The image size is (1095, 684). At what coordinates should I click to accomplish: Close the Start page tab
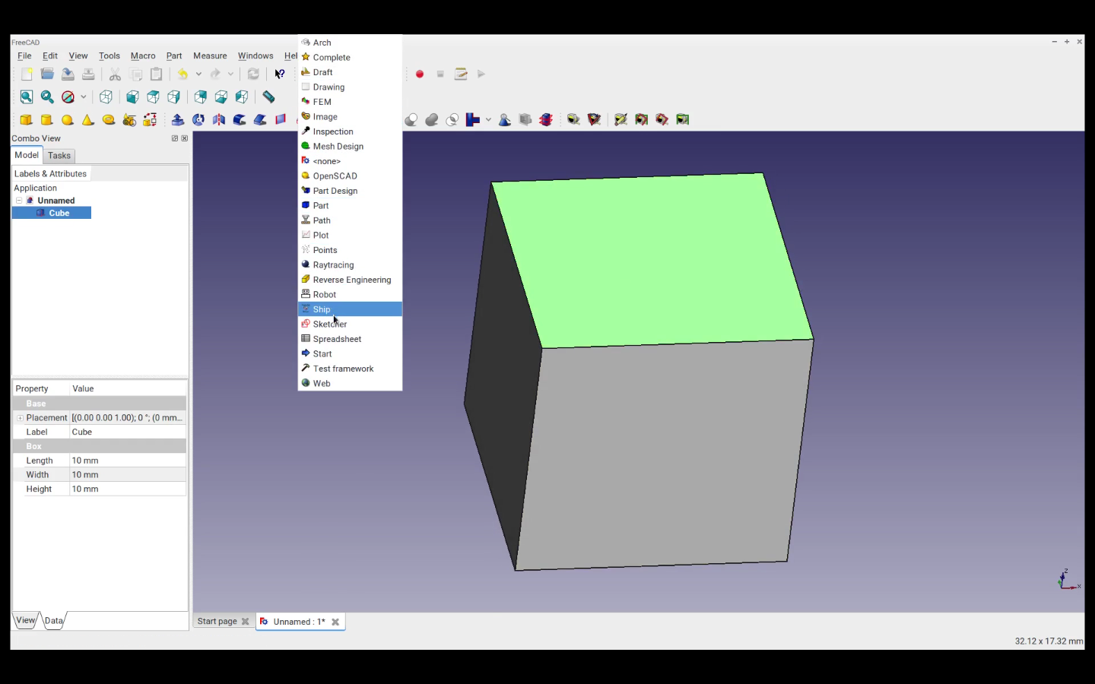point(246,622)
